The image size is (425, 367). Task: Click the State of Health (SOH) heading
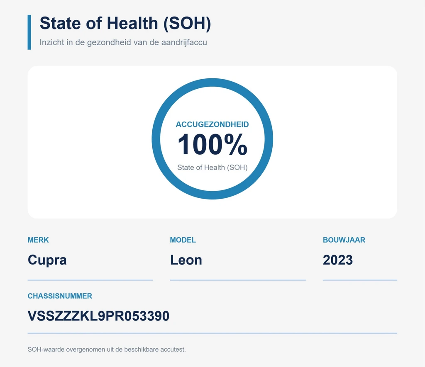click(x=125, y=23)
